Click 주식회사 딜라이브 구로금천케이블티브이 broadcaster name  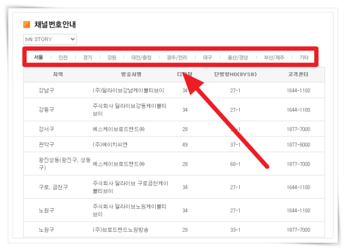pyautogui.click(x=131, y=187)
